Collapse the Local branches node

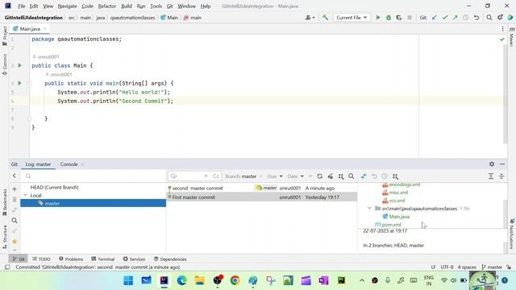pos(26,195)
